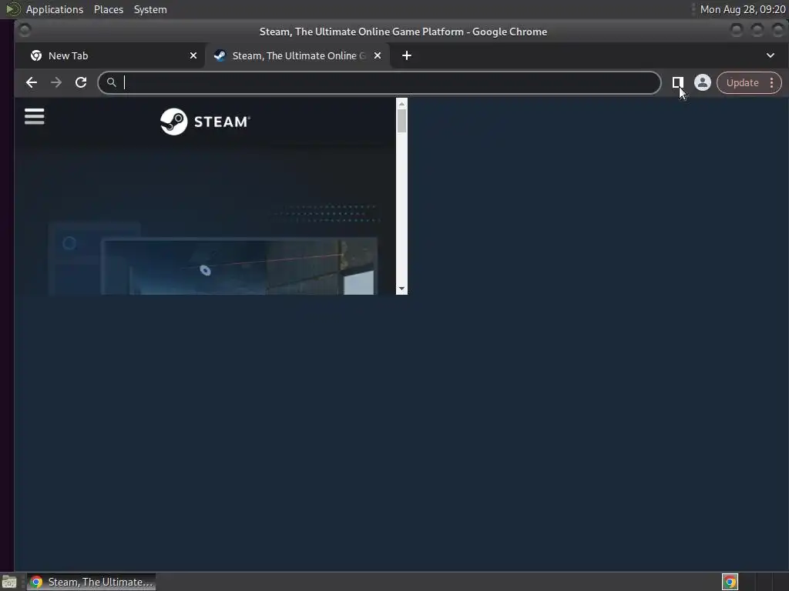
Task: Close the New Tab tab
Action: tap(193, 55)
